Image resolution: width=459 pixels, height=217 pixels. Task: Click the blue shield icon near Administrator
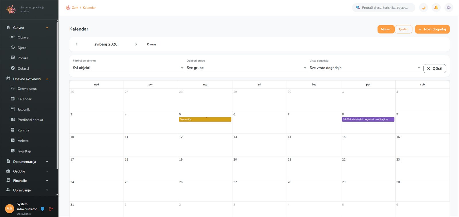(x=42, y=209)
